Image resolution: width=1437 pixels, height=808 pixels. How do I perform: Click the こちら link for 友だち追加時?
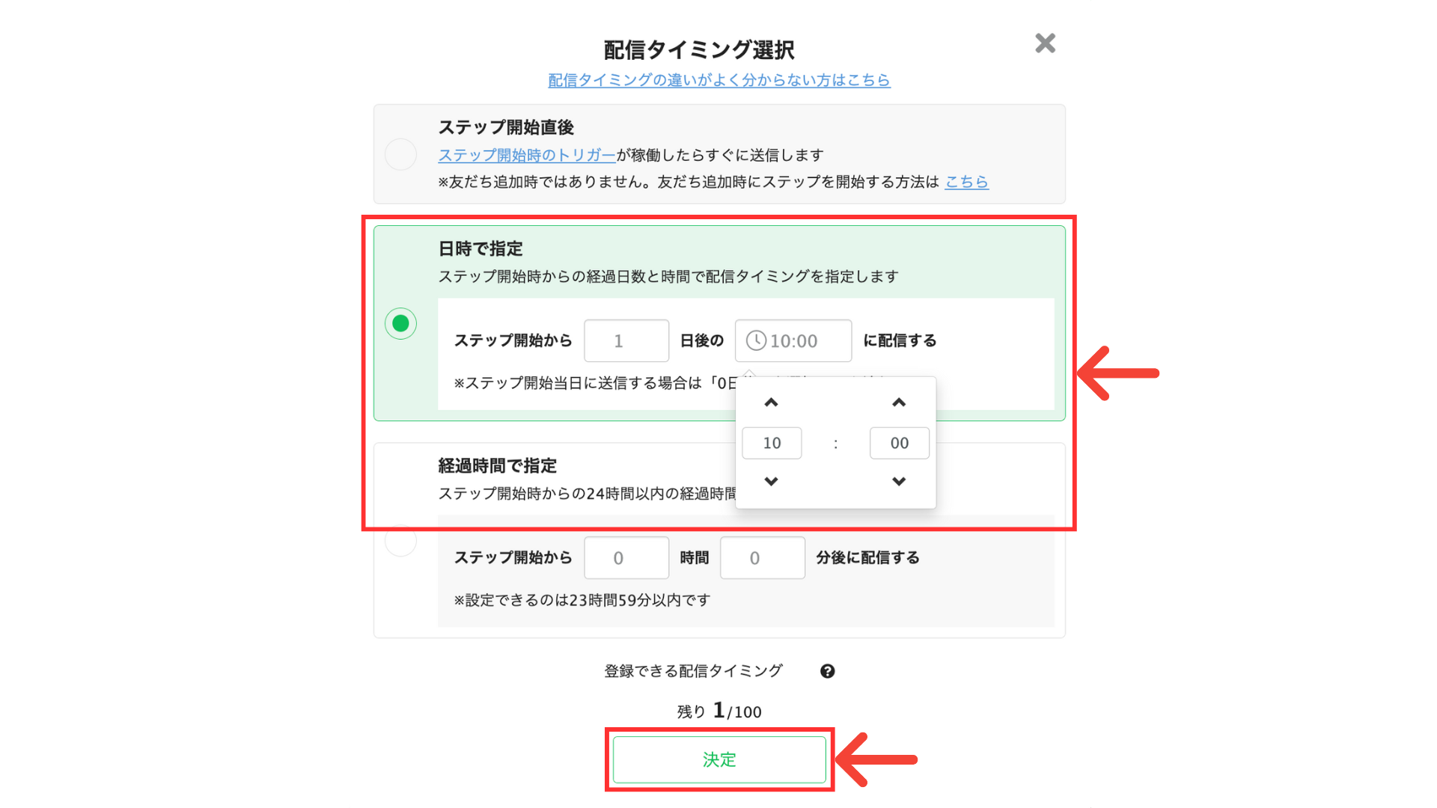(x=966, y=182)
